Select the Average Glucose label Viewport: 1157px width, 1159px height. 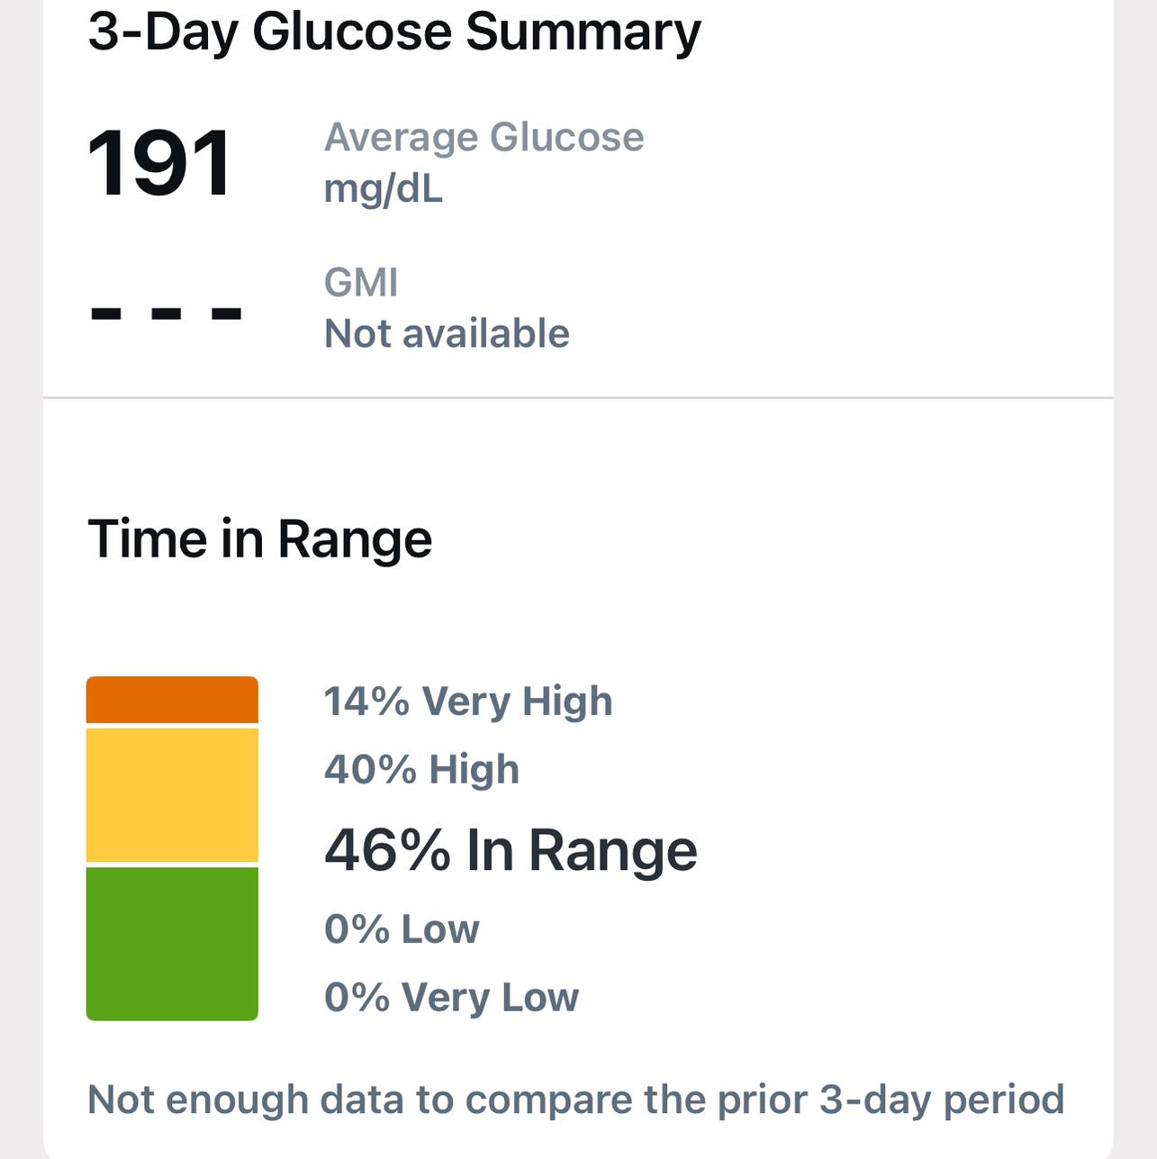tap(484, 138)
